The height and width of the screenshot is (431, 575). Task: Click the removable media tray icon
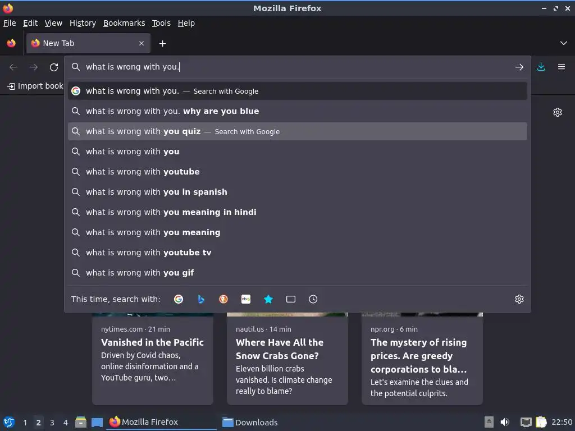(489, 422)
